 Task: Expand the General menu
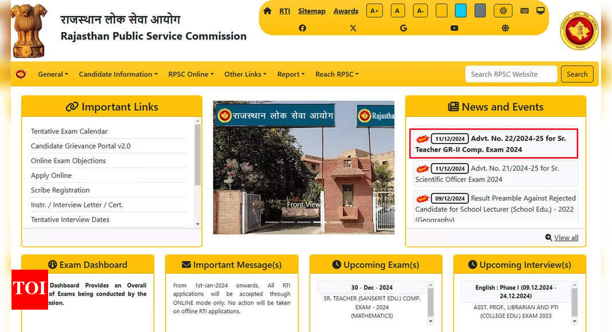pos(53,74)
